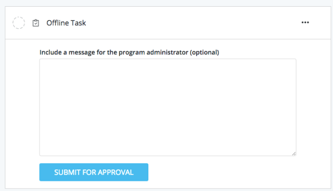Click the horizontal ellipsis in task header
333x191 pixels.
pos(305,22)
